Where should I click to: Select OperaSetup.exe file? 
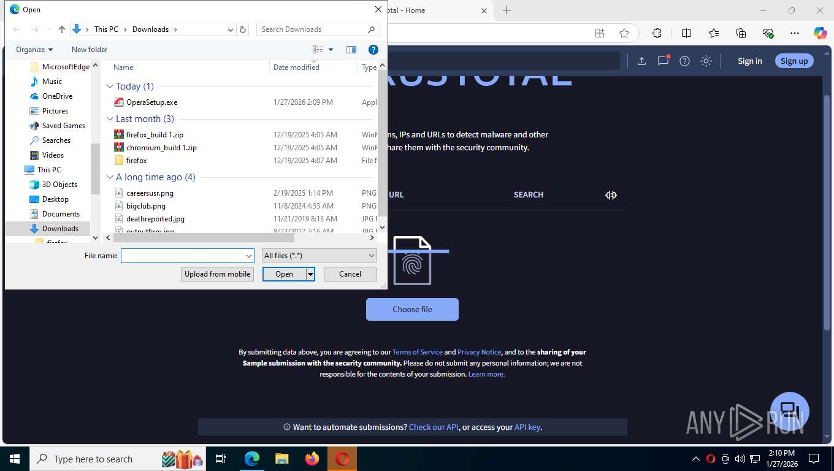point(151,102)
